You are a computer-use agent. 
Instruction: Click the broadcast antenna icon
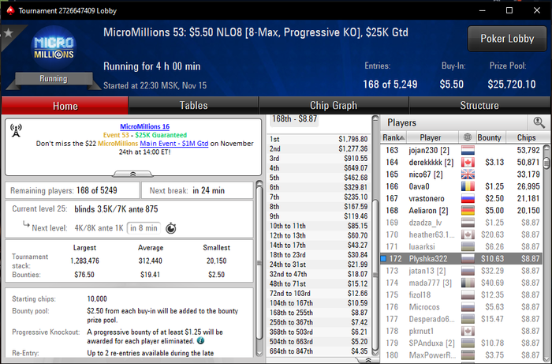(x=16, y=130)
